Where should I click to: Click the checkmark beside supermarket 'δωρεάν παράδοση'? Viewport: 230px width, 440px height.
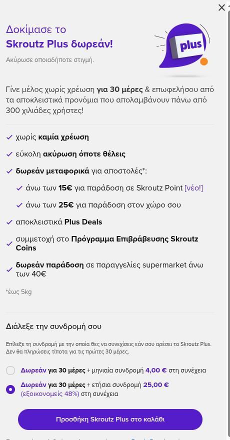coord(9,269)
